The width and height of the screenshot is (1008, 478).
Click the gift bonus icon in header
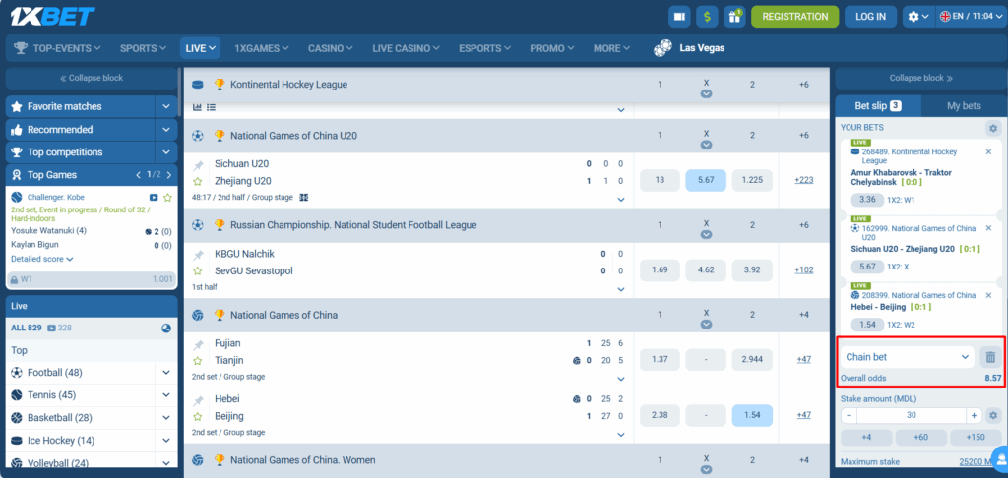point(734,17)
